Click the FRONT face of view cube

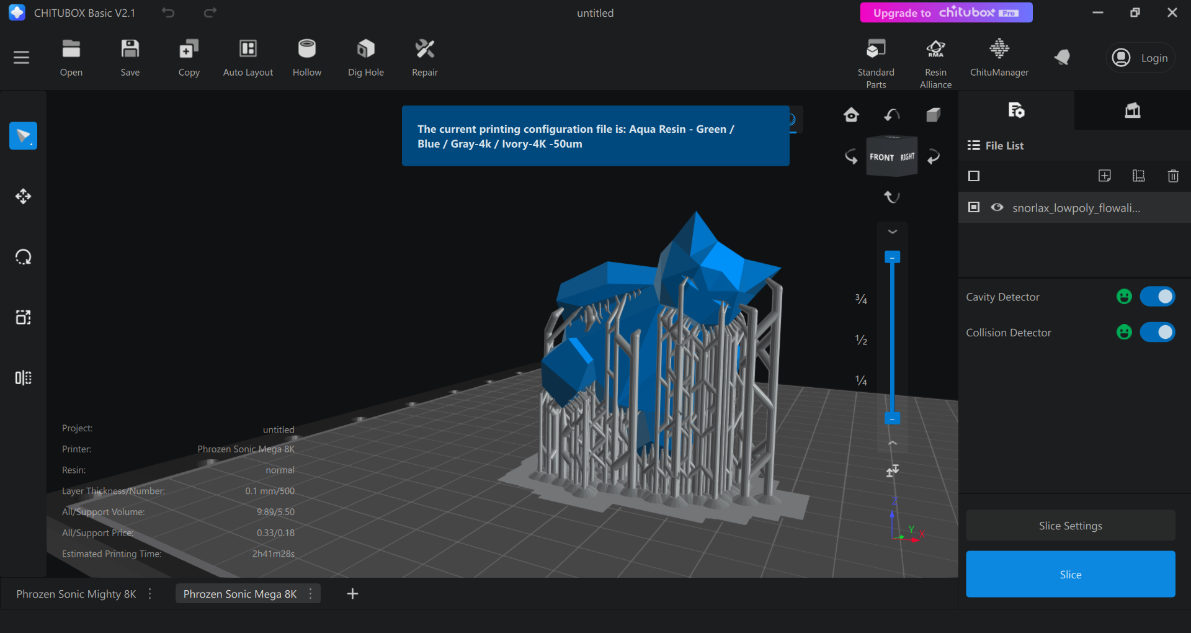[x=881, y=158]
